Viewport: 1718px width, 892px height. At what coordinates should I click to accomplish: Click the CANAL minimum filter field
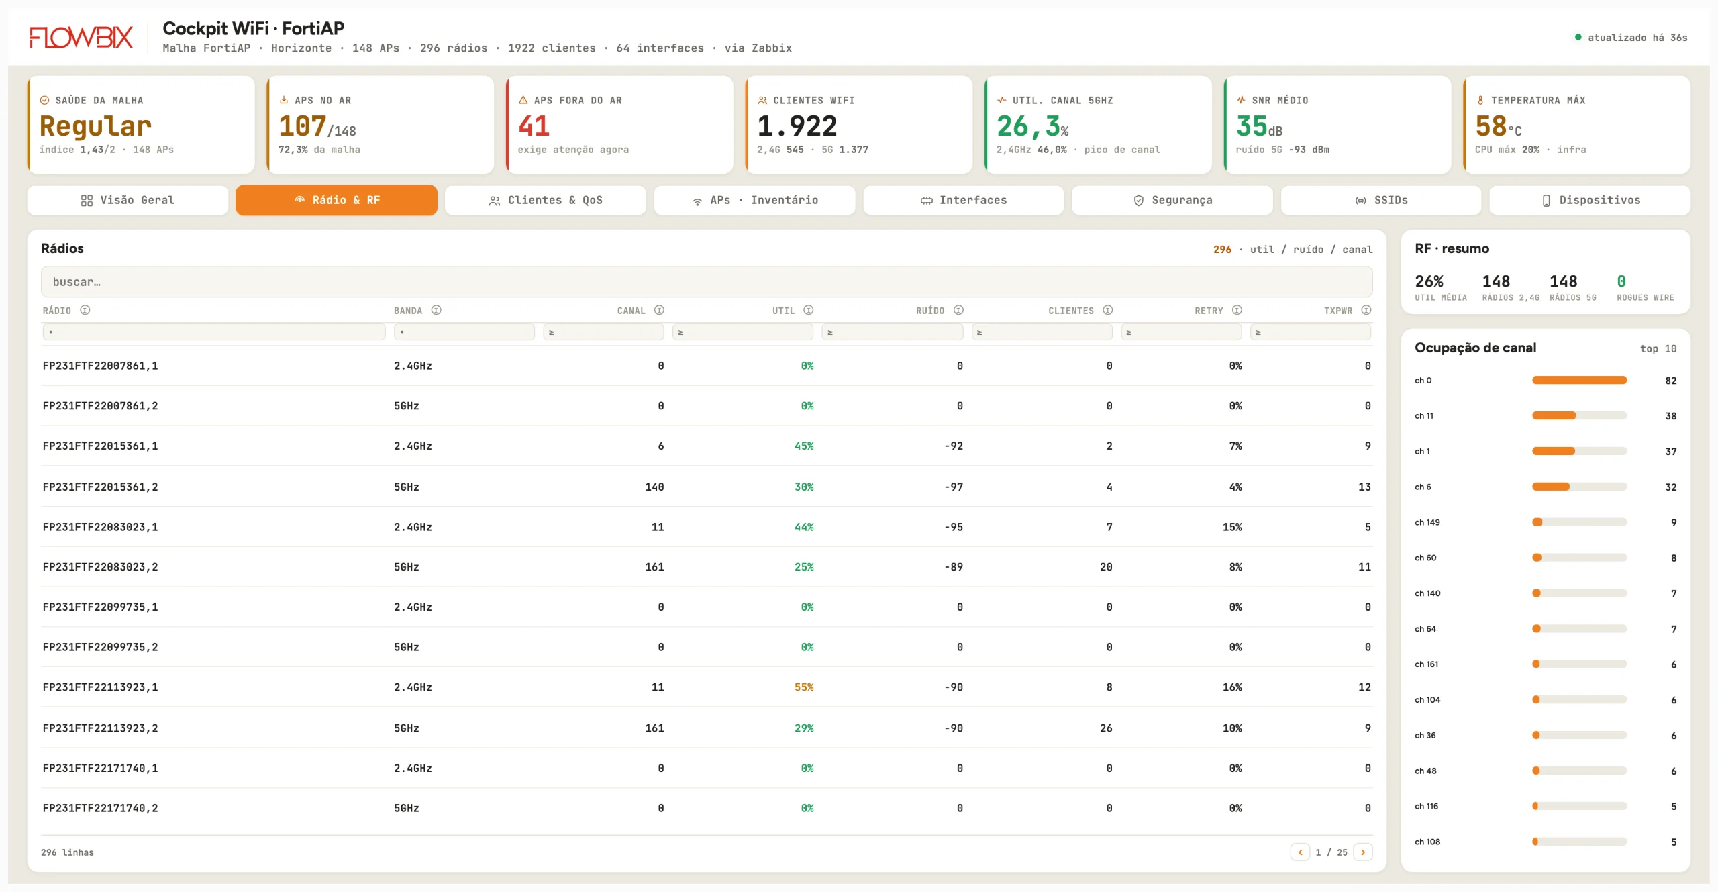pos(604,332)
